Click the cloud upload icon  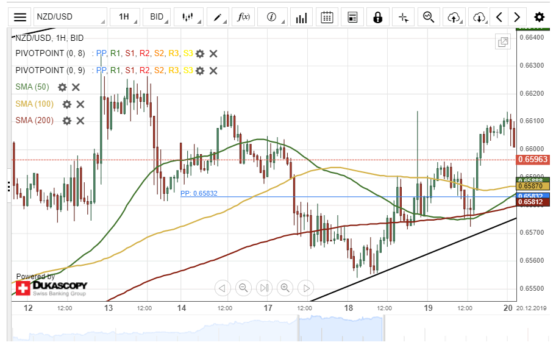click(453, 17)
